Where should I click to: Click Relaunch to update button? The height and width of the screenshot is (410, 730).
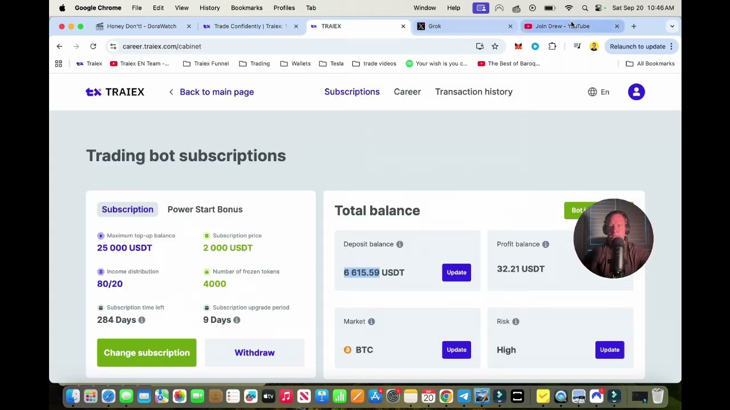(638, 46)
